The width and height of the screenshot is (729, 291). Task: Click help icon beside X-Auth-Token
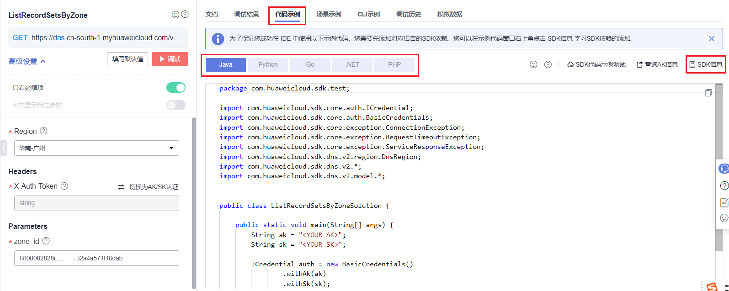pos(64,186)
